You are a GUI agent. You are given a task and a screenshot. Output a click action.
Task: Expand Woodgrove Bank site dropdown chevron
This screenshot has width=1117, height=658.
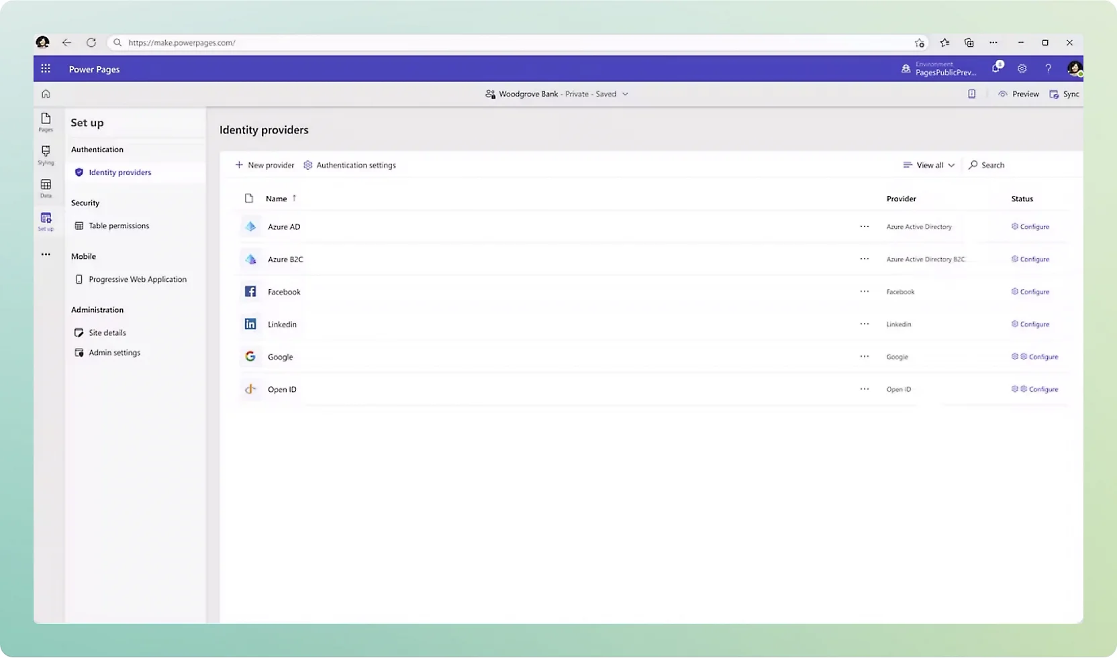click(x=625, y=94)
